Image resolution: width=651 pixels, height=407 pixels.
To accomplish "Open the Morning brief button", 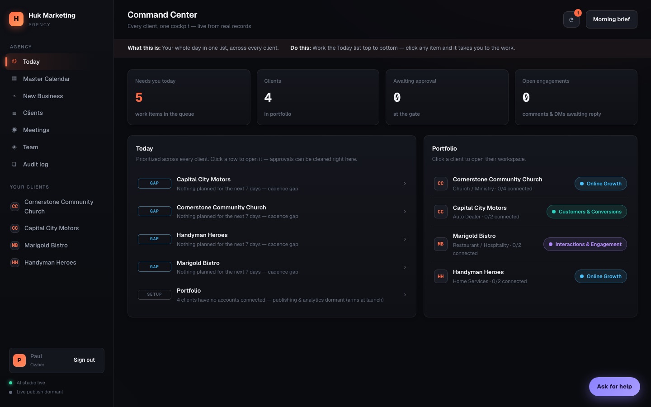I will [x=612, y=19].
